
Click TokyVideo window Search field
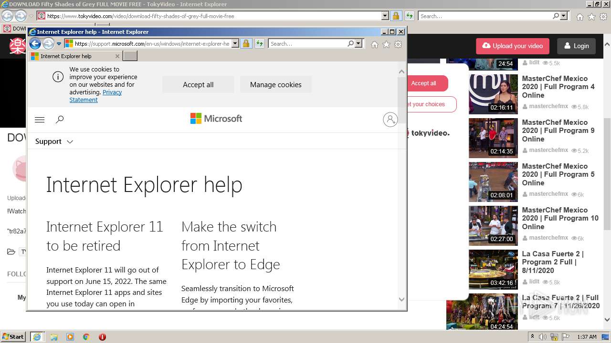(x=485, y=16)
